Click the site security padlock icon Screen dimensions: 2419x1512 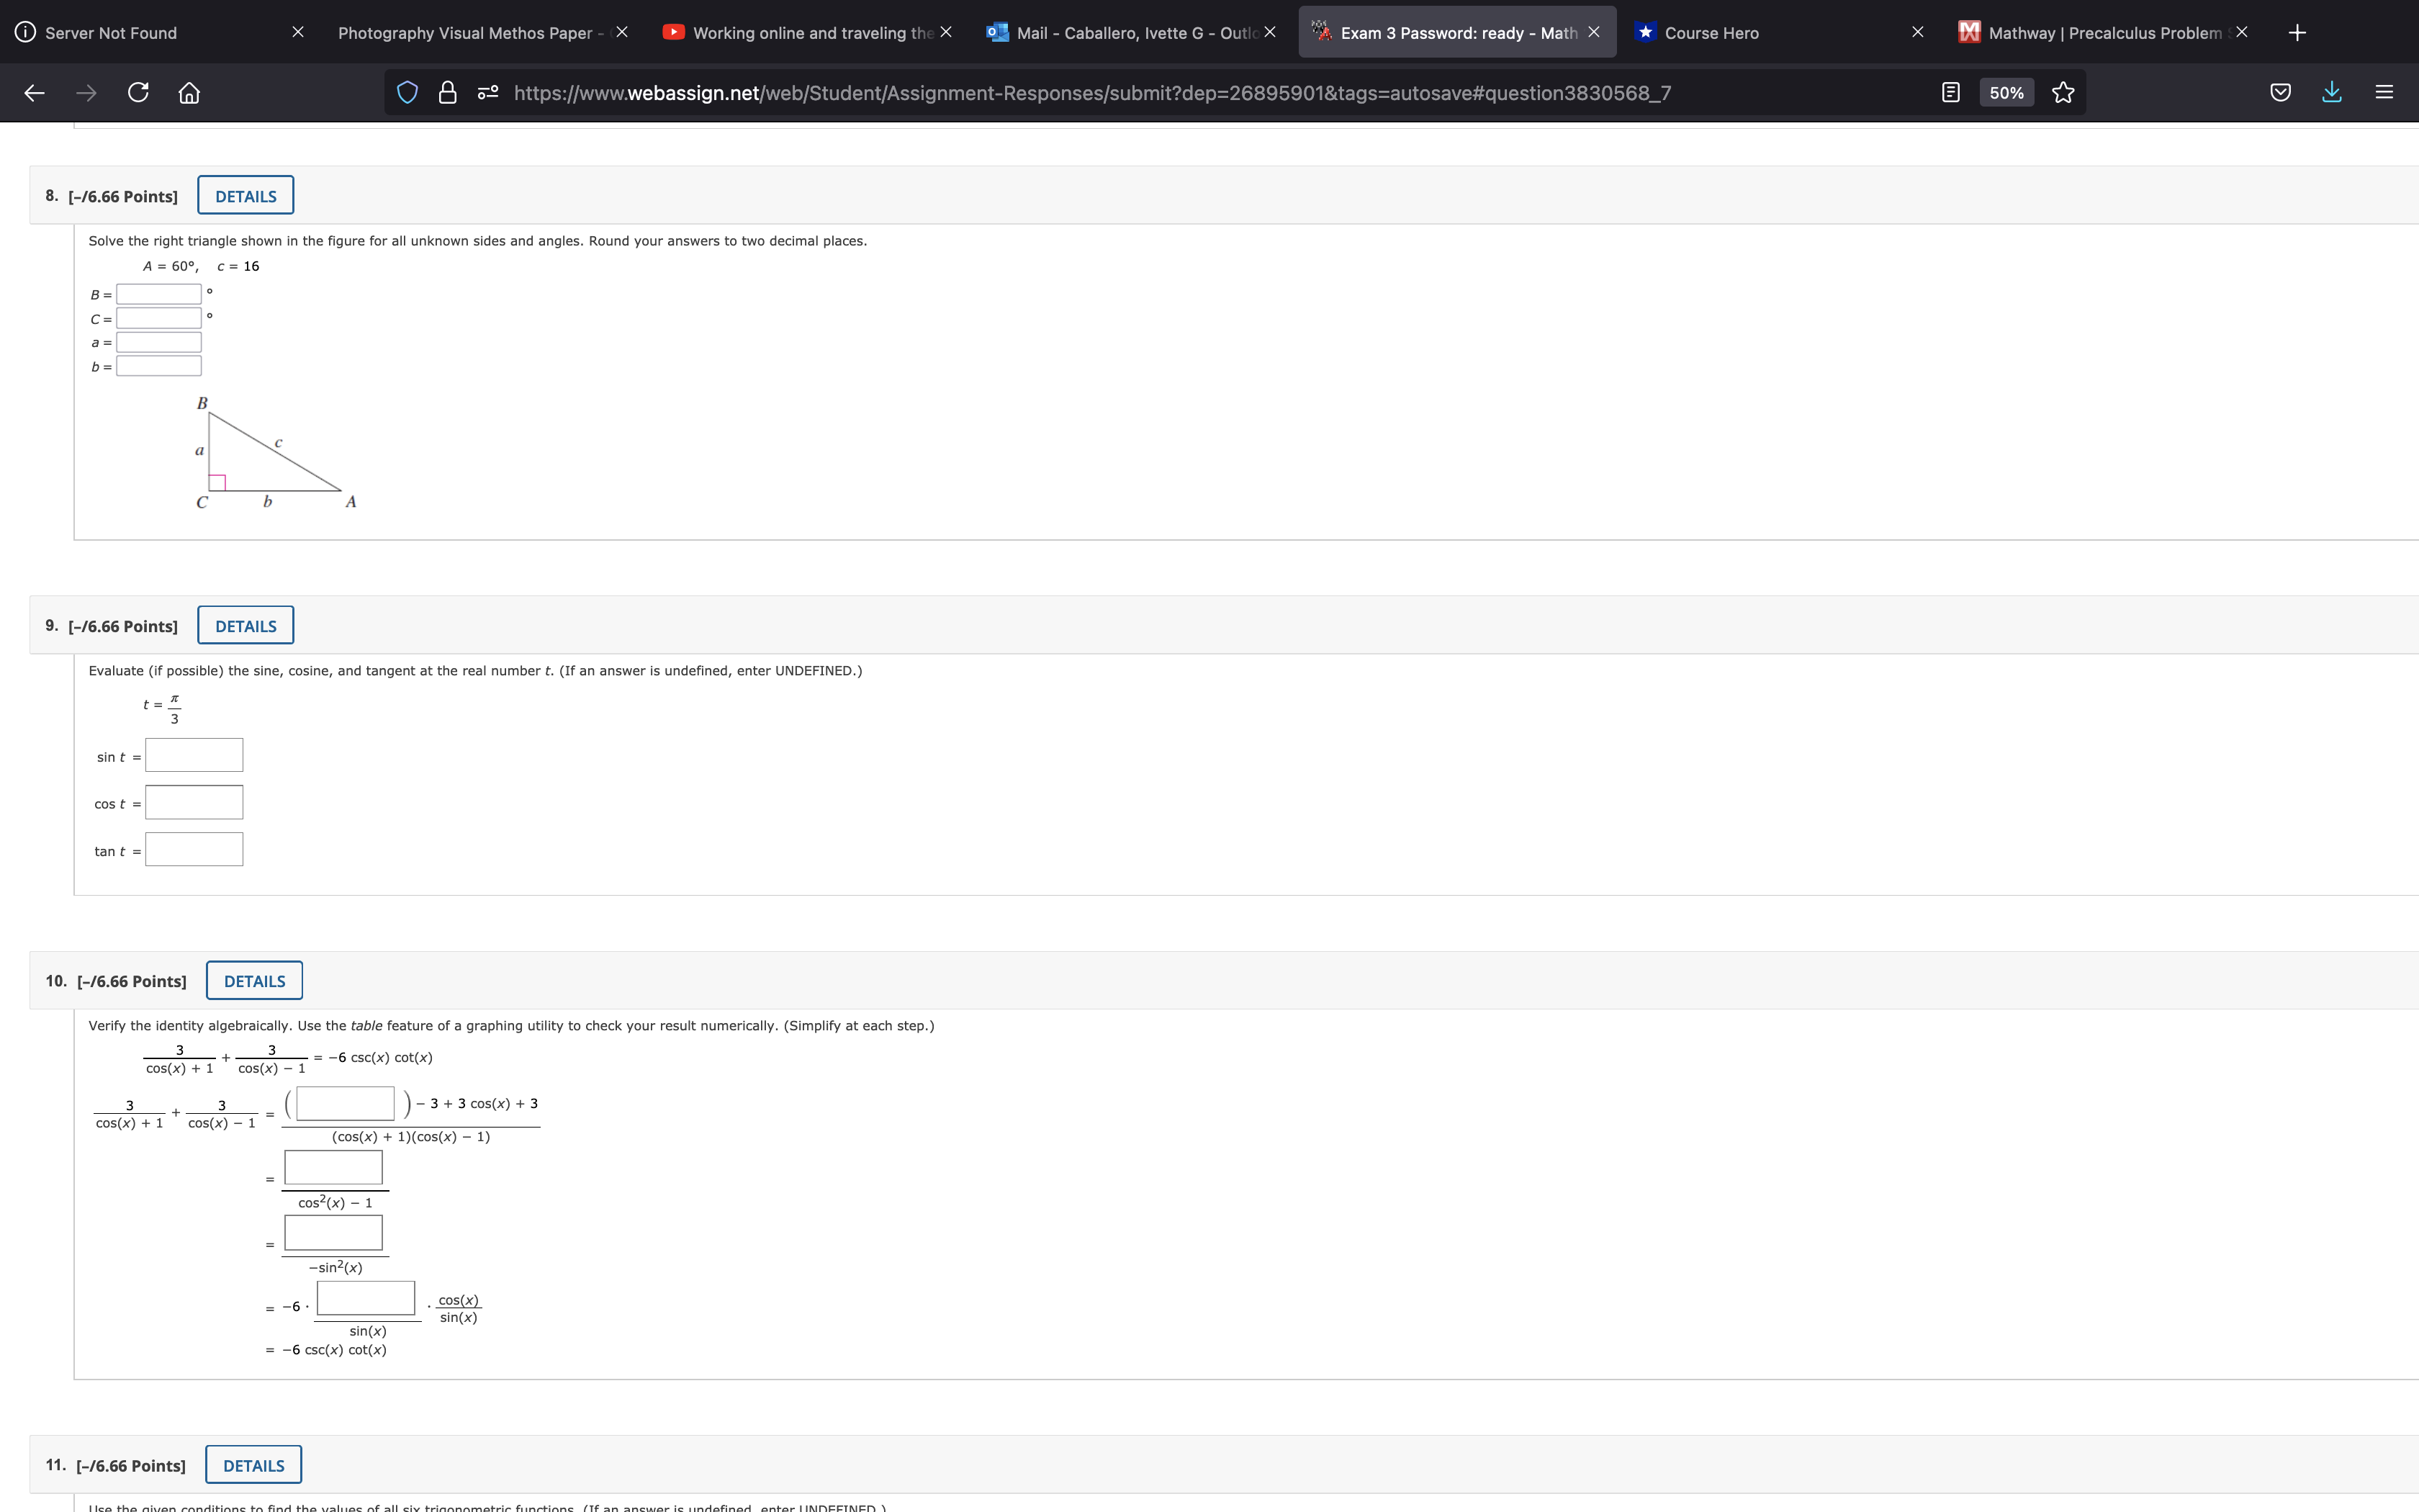(448, 93)
